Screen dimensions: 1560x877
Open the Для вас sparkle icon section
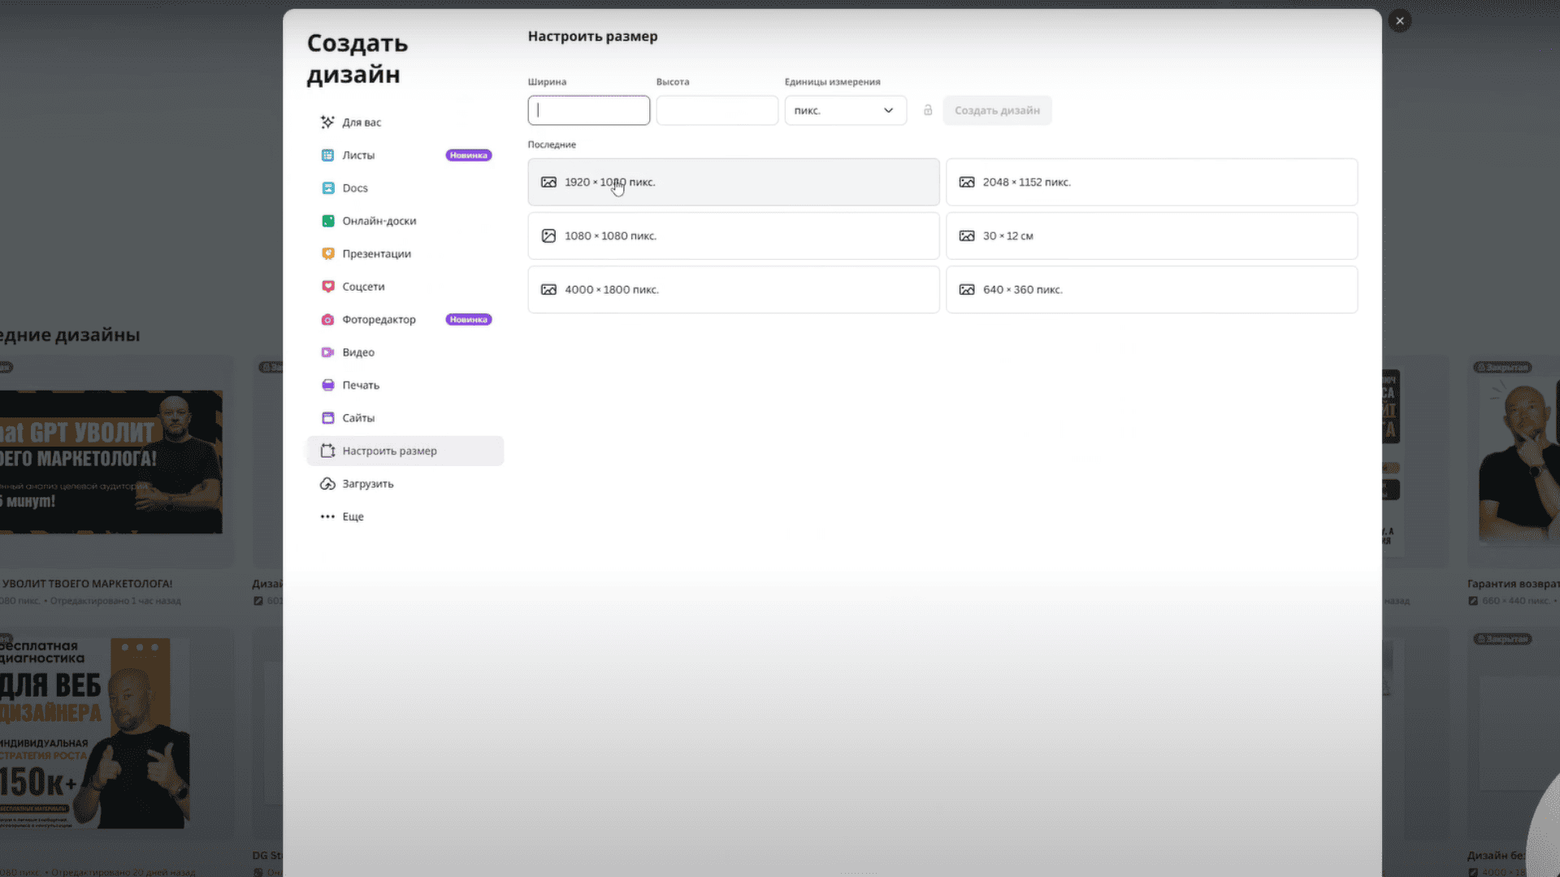[x=327, y=122]
